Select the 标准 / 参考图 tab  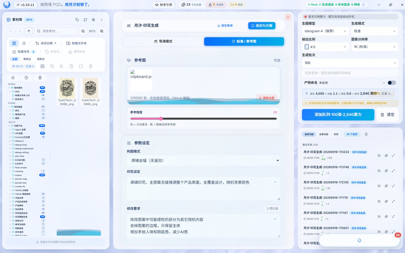tap(244, 41)
